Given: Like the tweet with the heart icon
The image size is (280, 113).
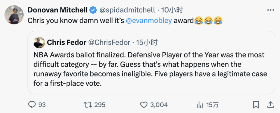Looking at the screenshot, I should coord(143,105).
